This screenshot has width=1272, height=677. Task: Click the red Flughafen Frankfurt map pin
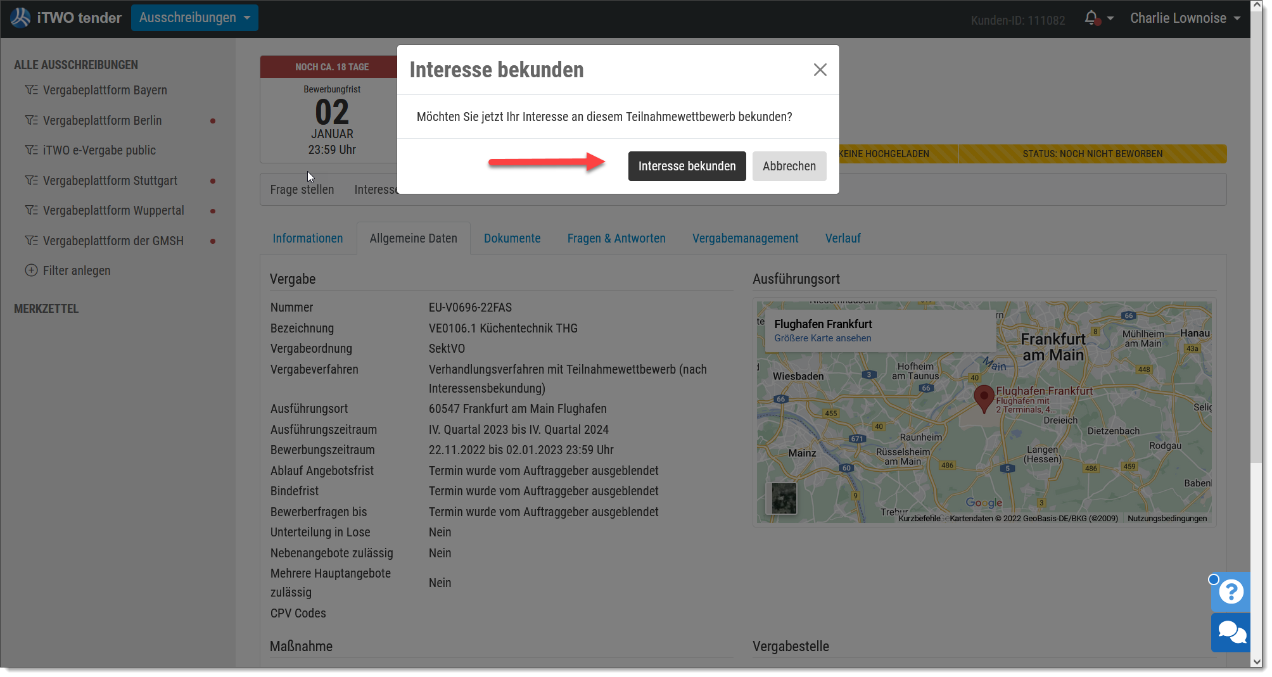click(984, 398)
